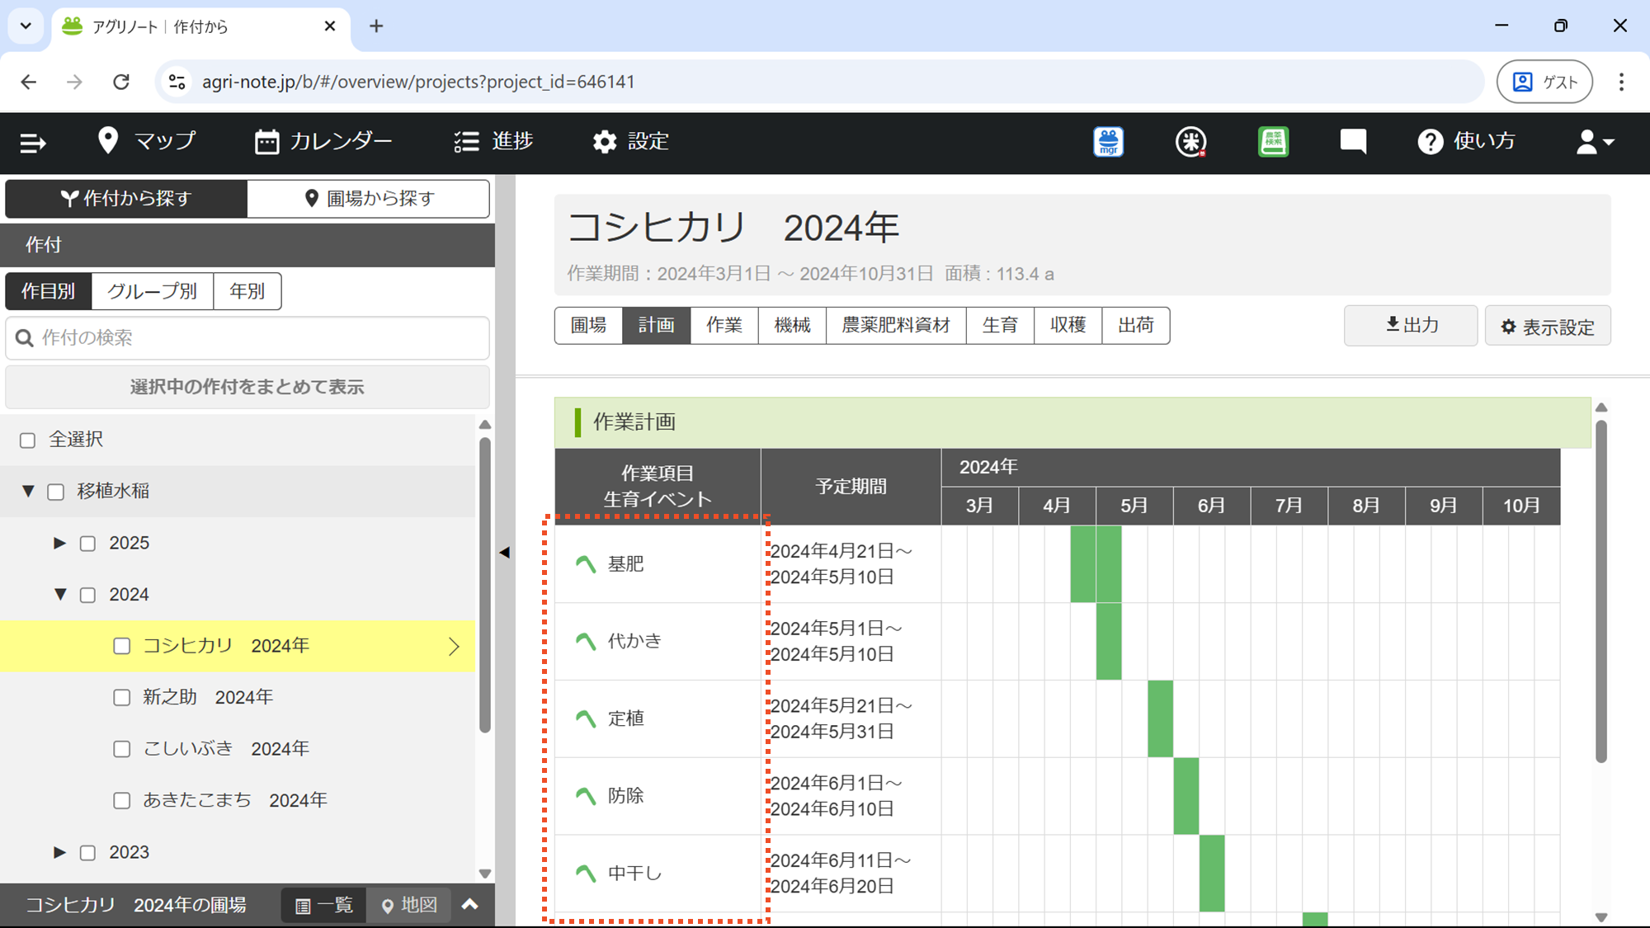The width and height of the screenshot is (1650, 928).
Task: Collapse left sidebar with arrow handle
Action: 505,553
